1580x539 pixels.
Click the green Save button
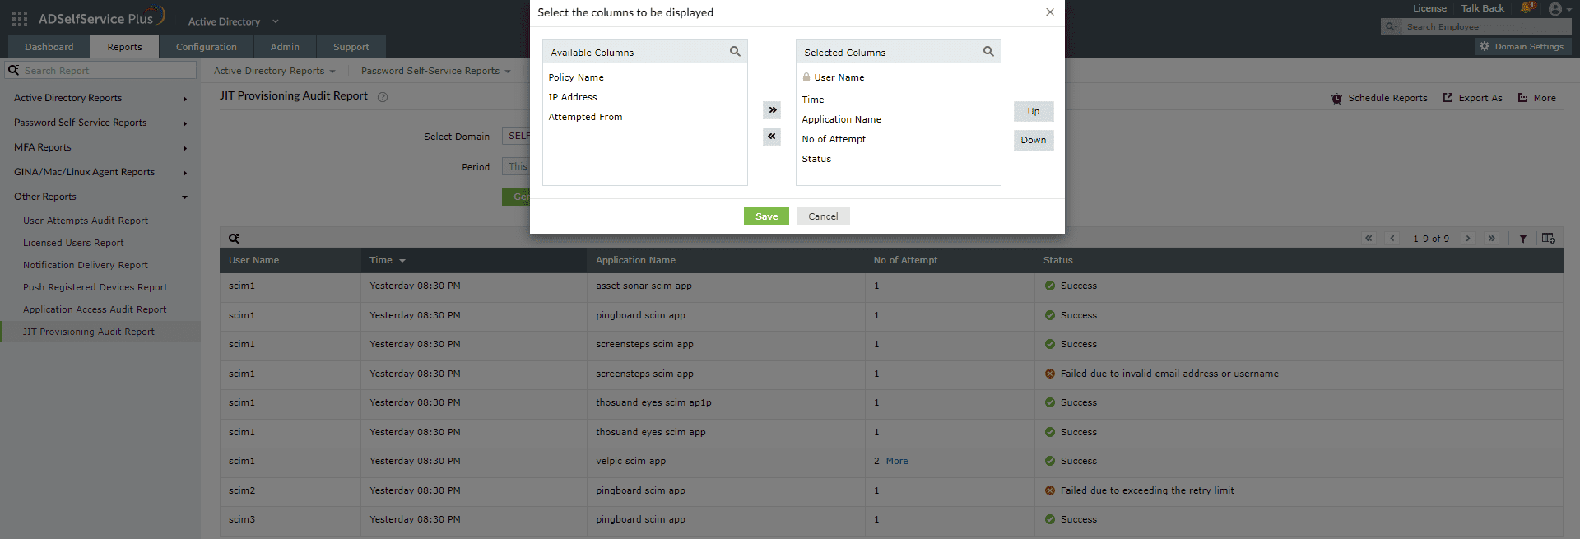point(766,216)
